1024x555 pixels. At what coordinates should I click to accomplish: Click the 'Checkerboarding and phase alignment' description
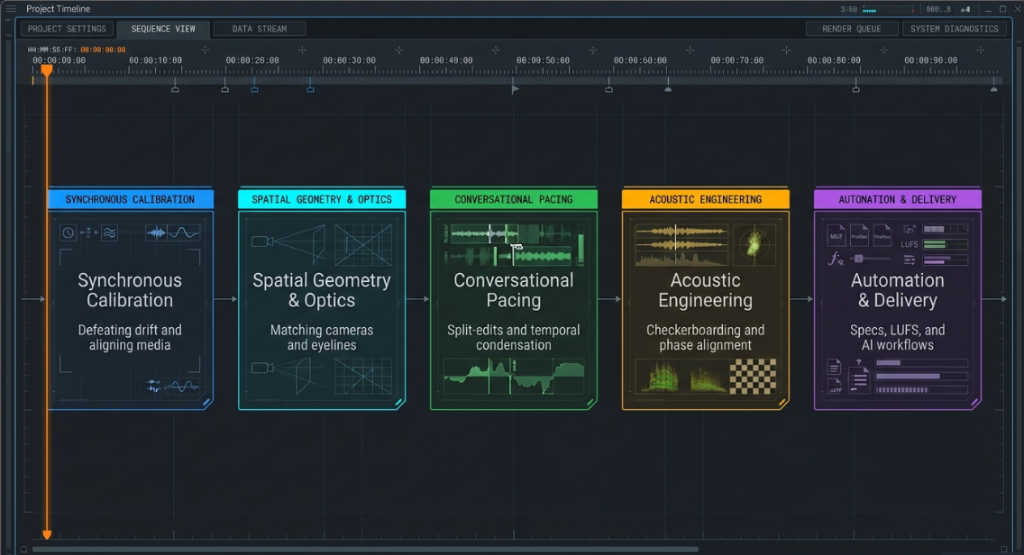coord(705,338)
